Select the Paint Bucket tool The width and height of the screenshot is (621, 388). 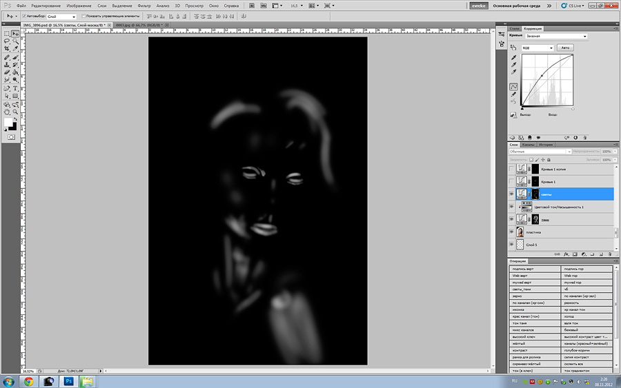pyautogui.click(x=15, y=72)
